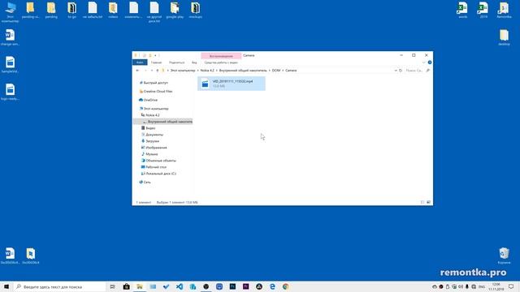Click File Explorer taskbar icon
Image resolution: width=520 pixels, height=292 pixels.
(x=140, y=286)
